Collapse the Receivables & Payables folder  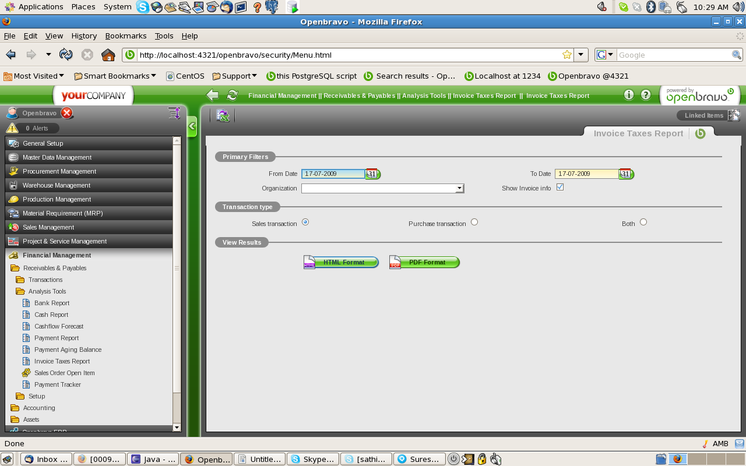coord(15,268)
